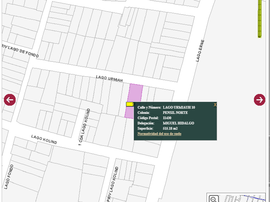Click the overview minimap thumbnail
The height and width of the screenshot is (202, 270).
(x=236, y=198)
